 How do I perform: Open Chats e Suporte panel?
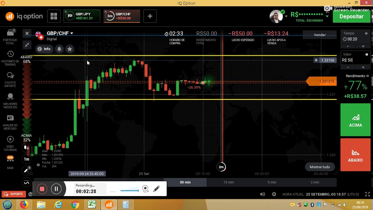tap(10, 80)
